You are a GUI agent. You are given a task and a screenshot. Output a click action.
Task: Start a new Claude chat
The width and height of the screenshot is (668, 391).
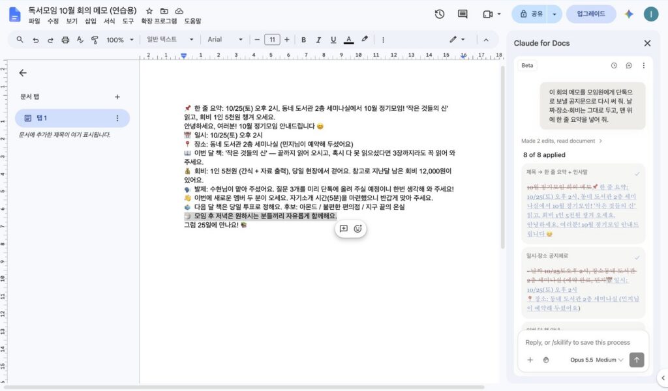(629, 66)
